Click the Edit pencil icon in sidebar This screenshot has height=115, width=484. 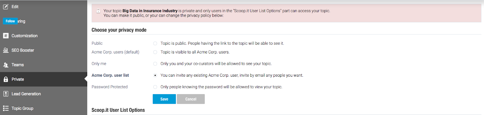6,7
